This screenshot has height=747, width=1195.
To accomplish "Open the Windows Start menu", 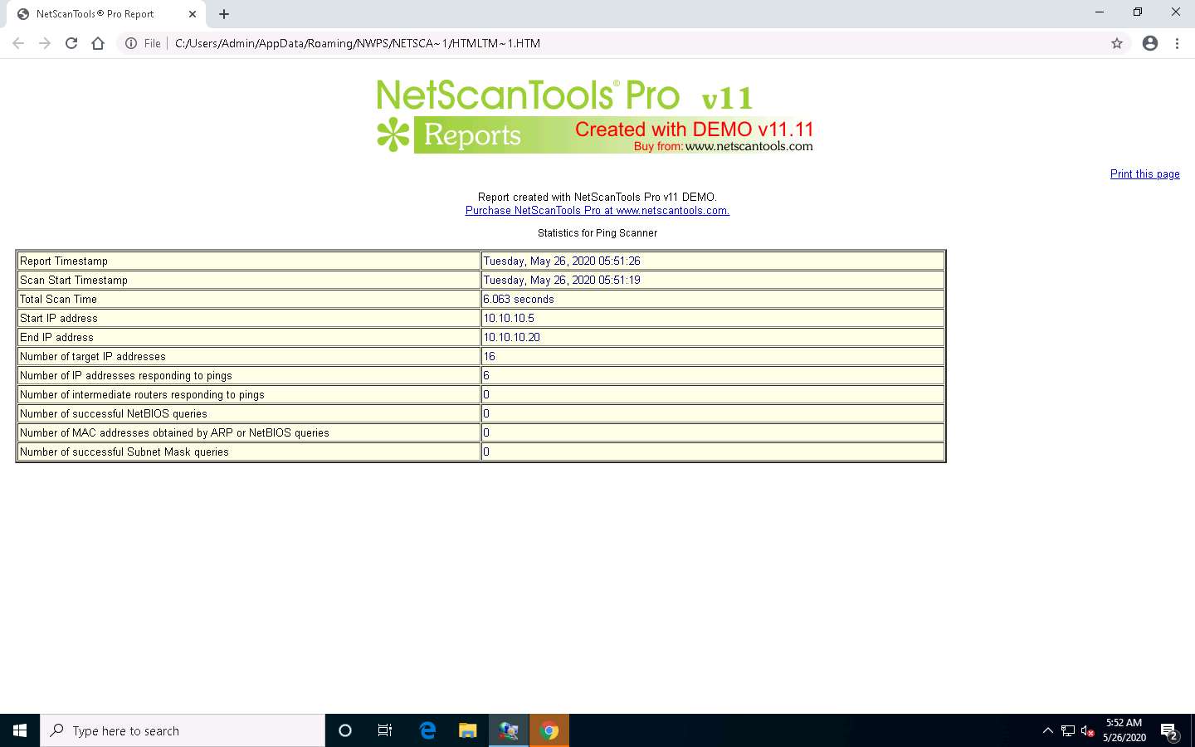I will click(x=20, y=730).
